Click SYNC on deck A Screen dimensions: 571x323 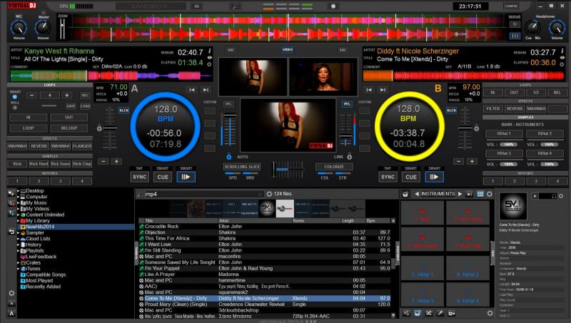tap(139, 177)
